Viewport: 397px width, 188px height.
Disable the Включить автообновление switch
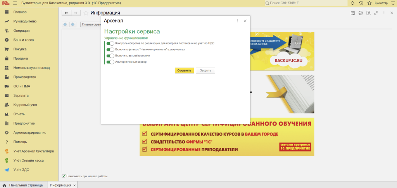(x=110, y=56)
